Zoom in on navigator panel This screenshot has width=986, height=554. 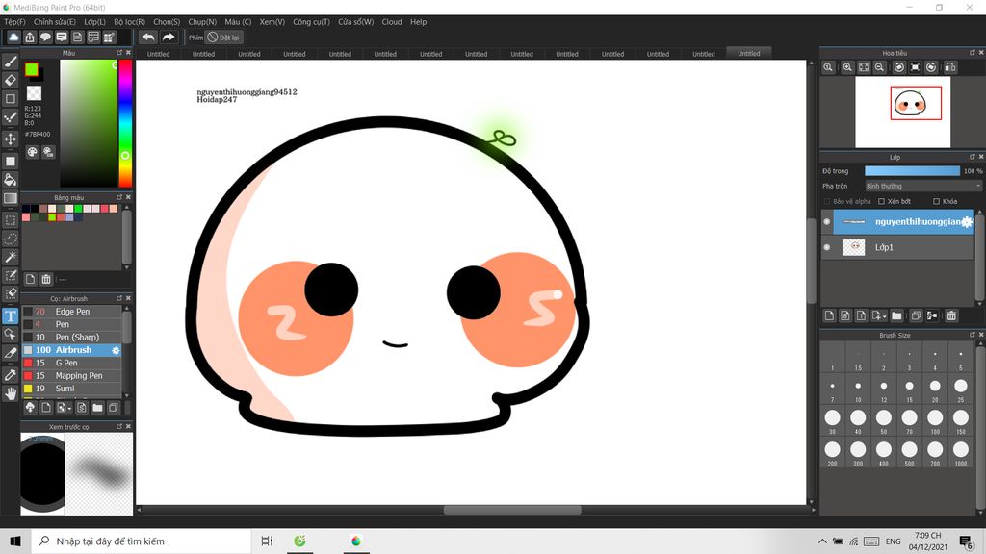(x=847, y=67)
